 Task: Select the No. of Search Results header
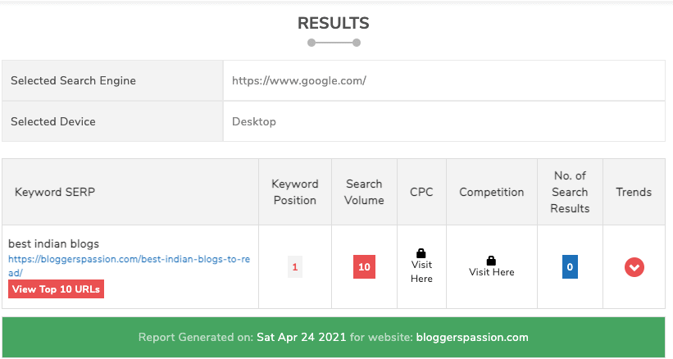[570, 192]
